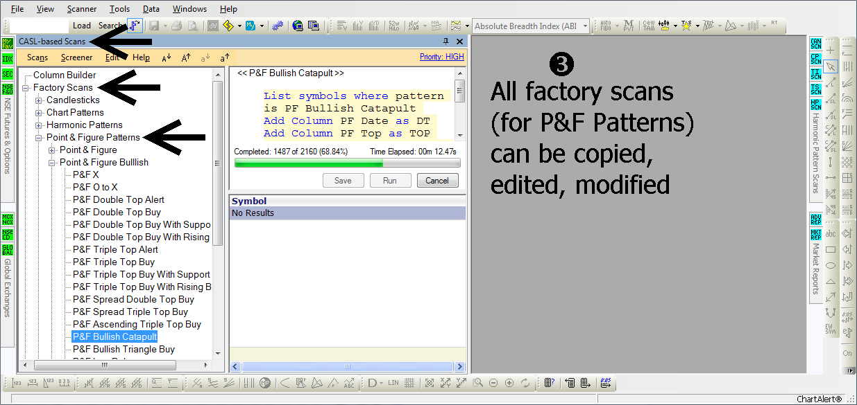Open the Scans menu in scans panel
The image size is (857, 405).
point(37,58)
